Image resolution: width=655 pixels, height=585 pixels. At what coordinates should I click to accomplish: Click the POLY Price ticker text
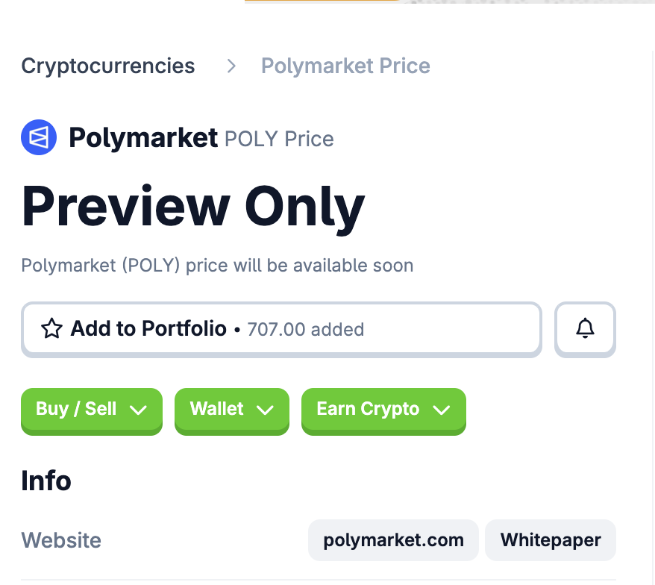click(279, 139)
